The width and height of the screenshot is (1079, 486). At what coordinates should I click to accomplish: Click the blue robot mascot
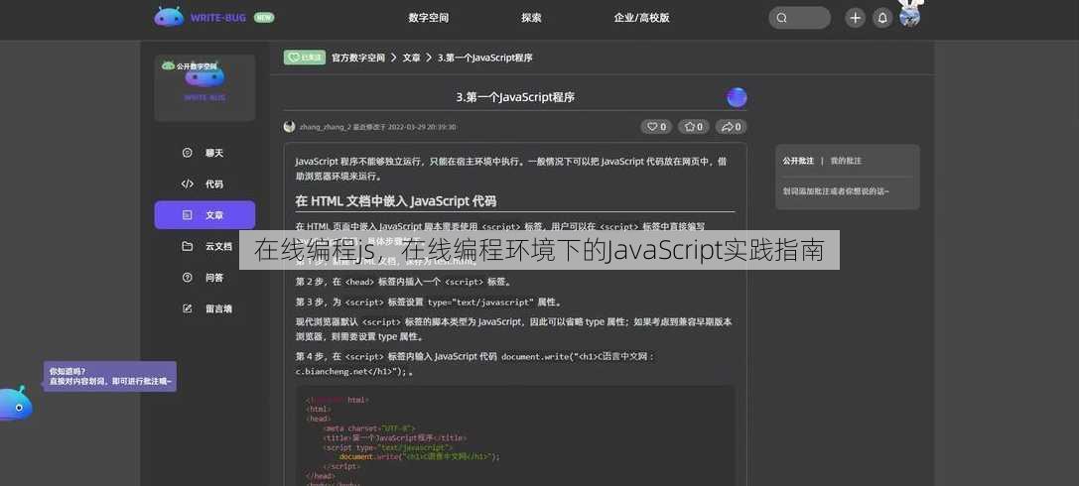tap(15, 403)
